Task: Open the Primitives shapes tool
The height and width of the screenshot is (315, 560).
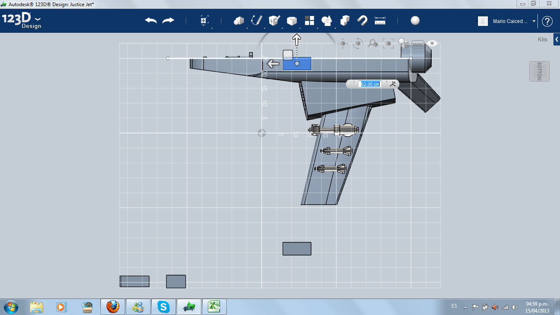Action: [x=239, y=21]
